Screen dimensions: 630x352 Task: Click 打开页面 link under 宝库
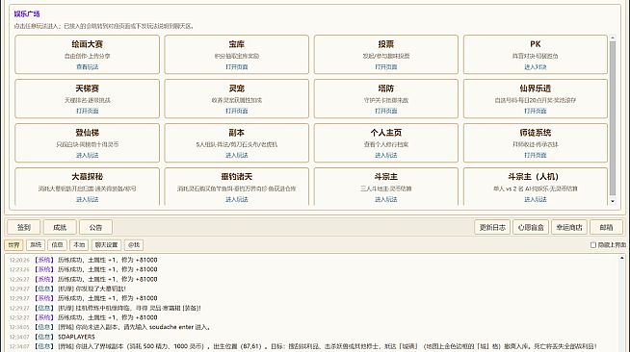pyautogui.click(x=237, y=67)
